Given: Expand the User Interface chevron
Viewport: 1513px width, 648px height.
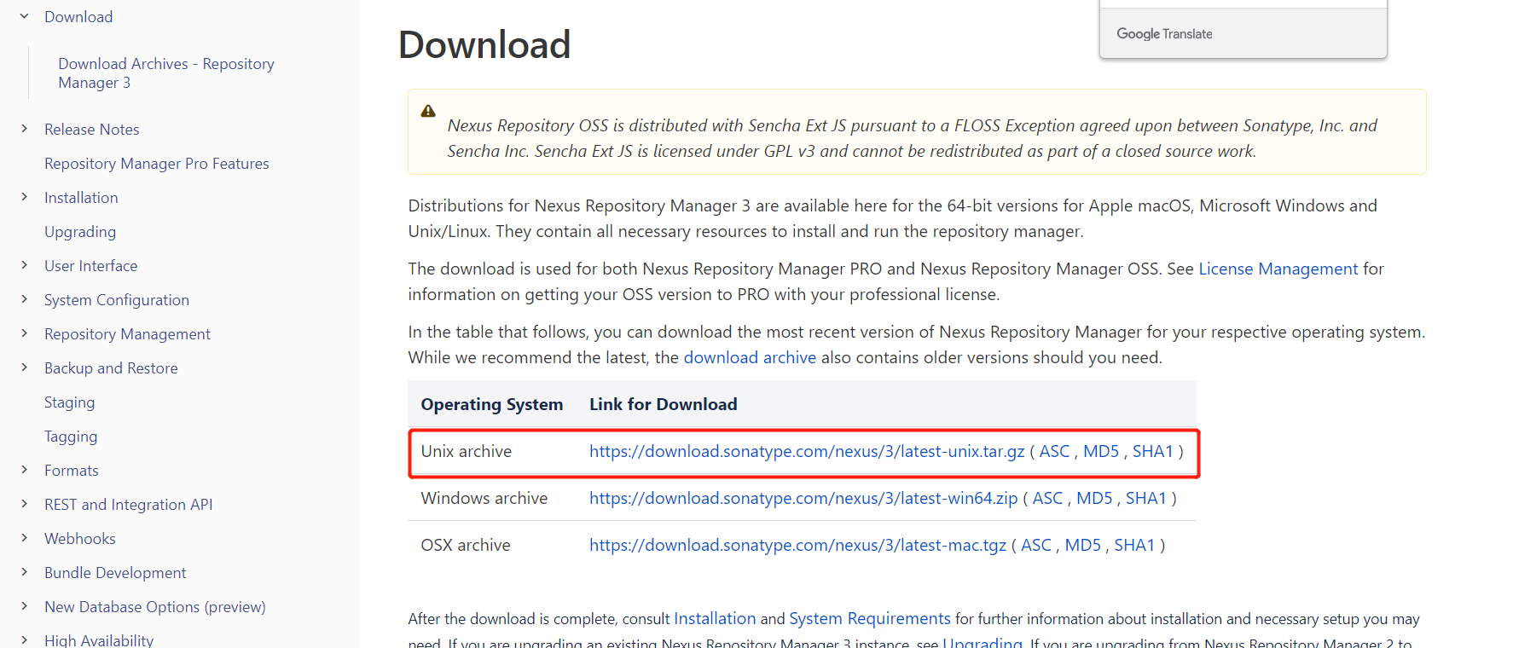Looking at the screenshot, I should (x=24, y=265).
